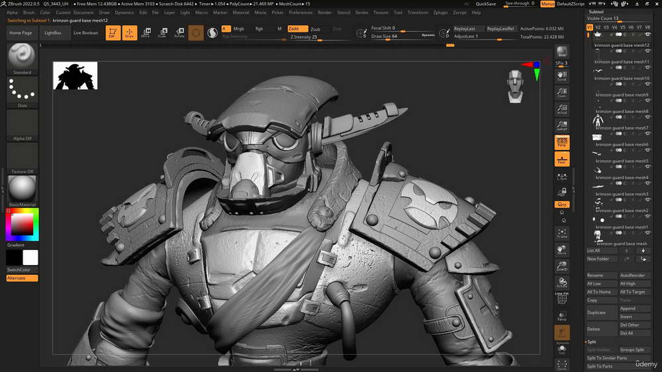Click the Duplicate subtool button
662x372 pixels.
point(602,313)
